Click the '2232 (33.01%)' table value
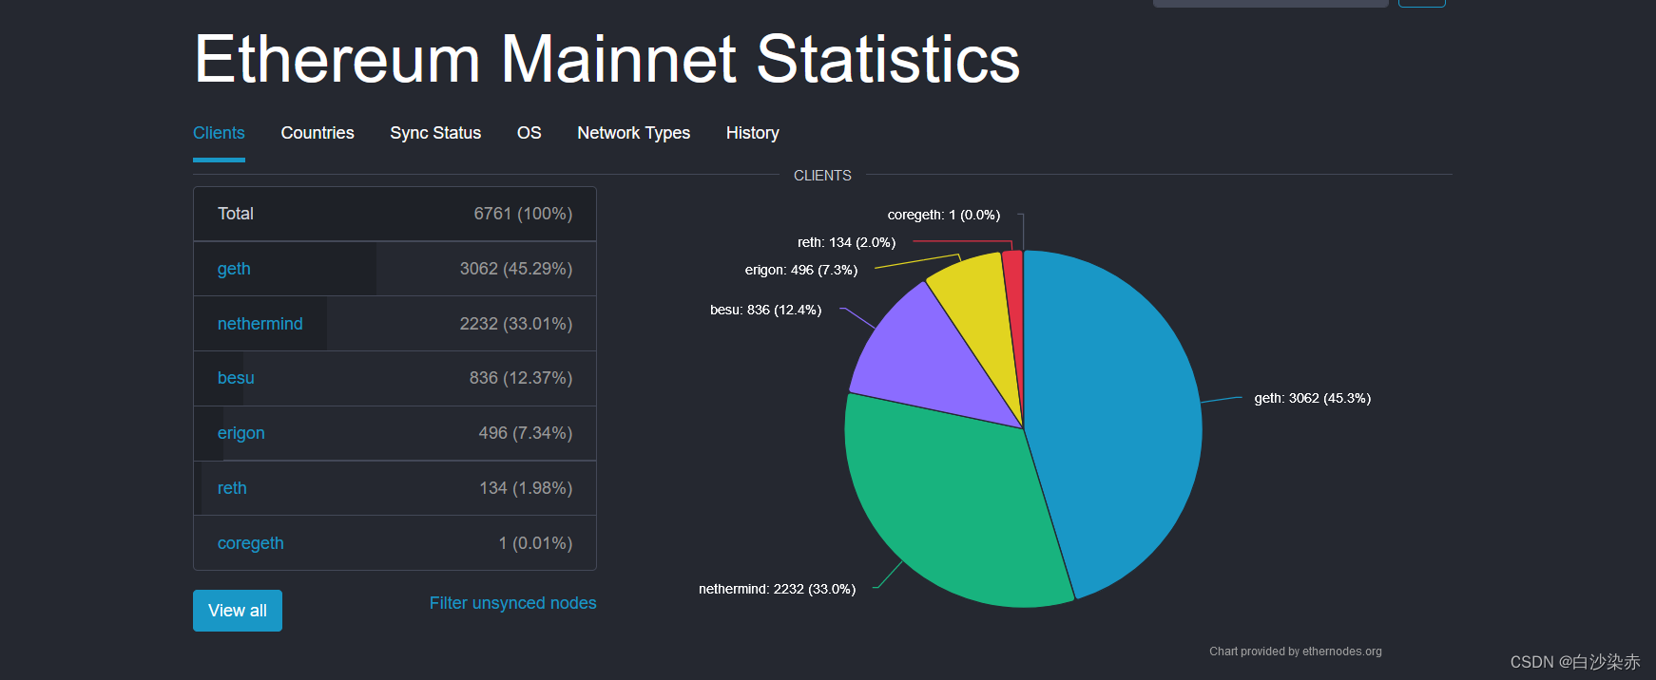The image size is (1656, 680). 516,324
